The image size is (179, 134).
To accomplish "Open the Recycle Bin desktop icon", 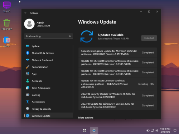I will (x=7, y=24).
